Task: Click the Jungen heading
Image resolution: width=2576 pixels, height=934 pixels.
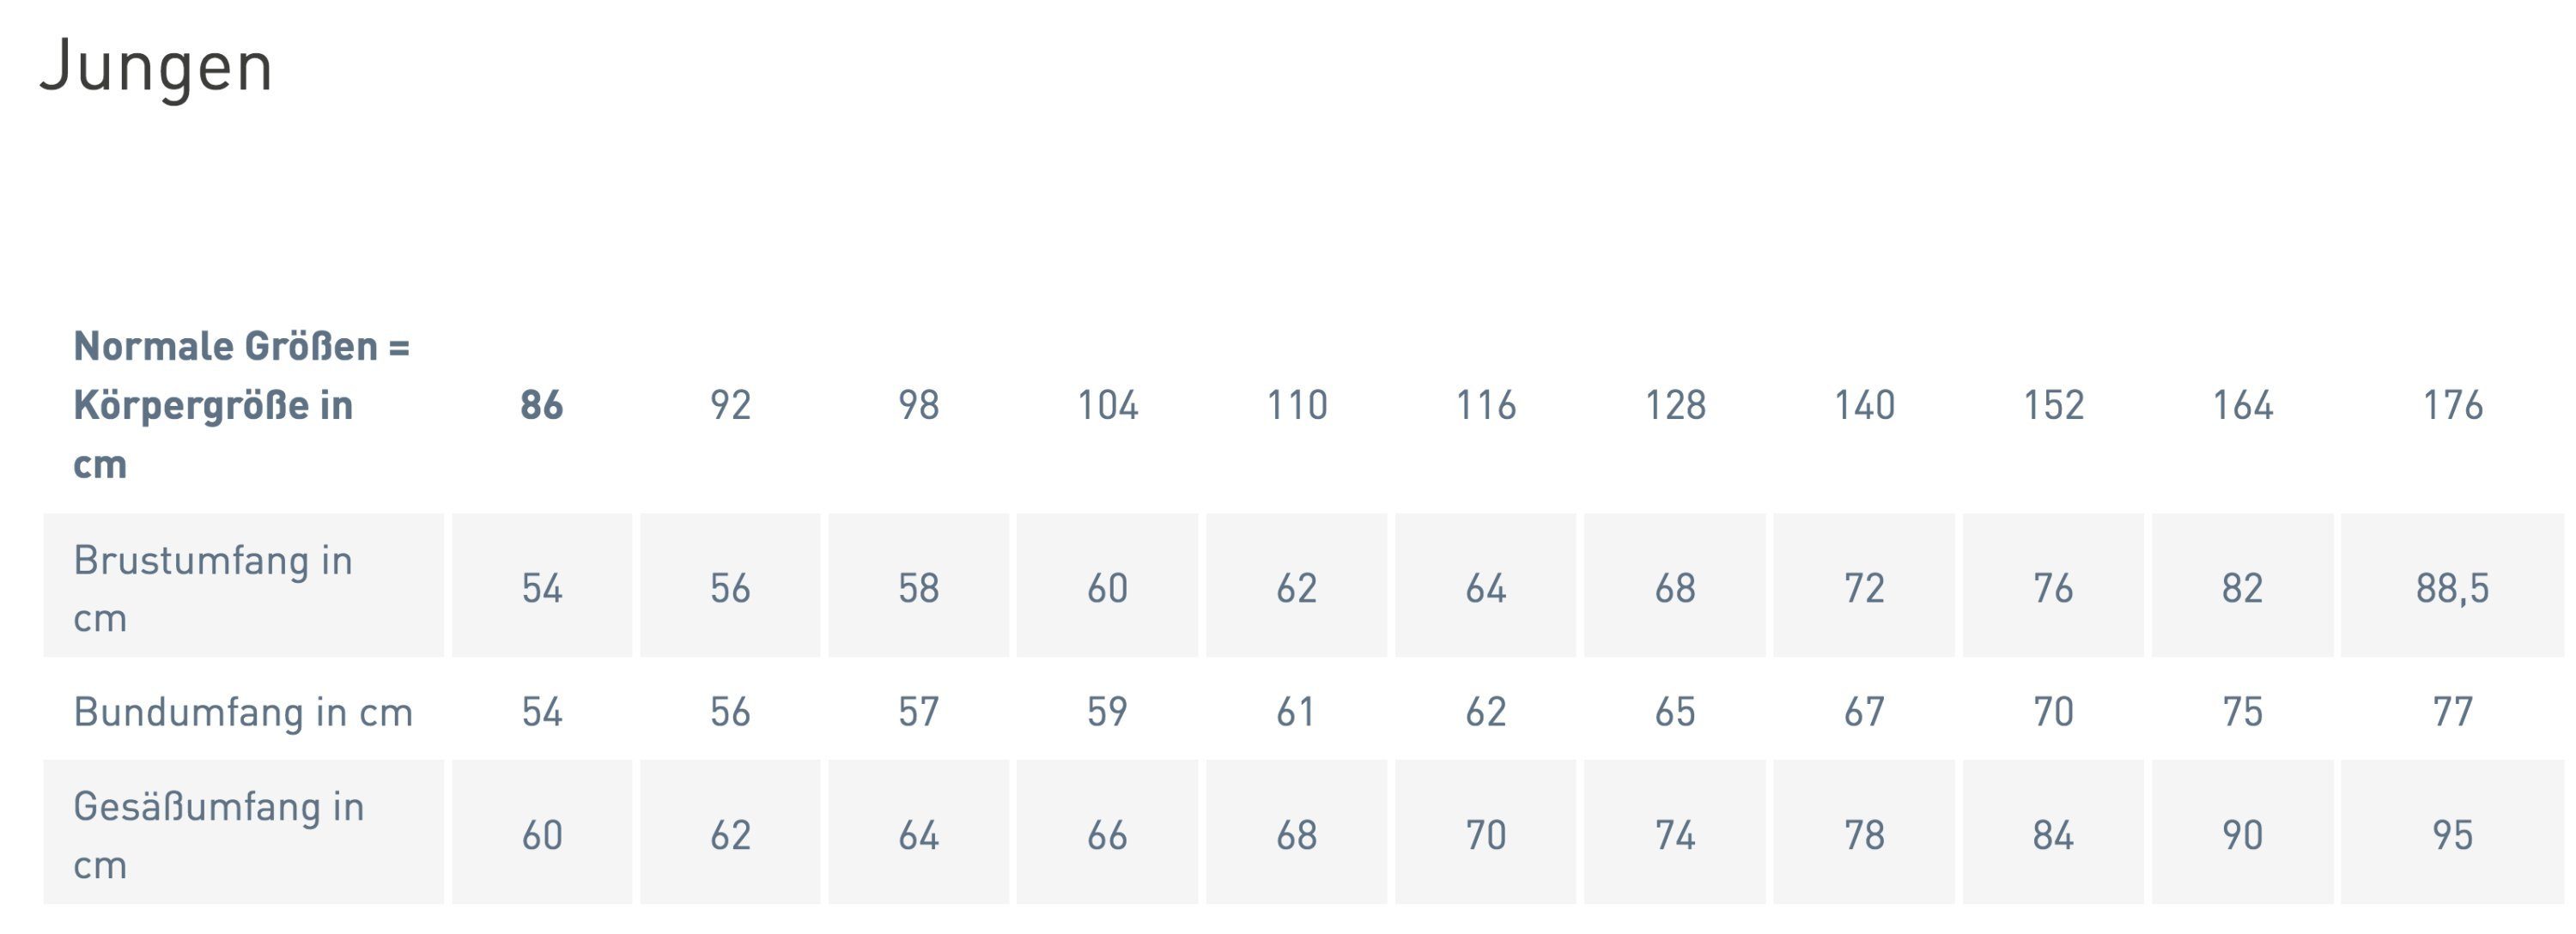Action: 156,68
